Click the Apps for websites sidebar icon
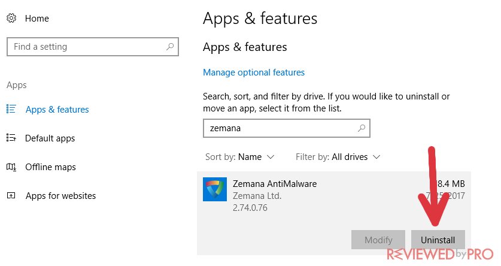 11,195
